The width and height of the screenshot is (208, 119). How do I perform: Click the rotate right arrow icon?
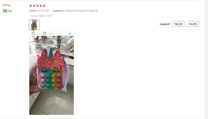[x=44, y=33]
